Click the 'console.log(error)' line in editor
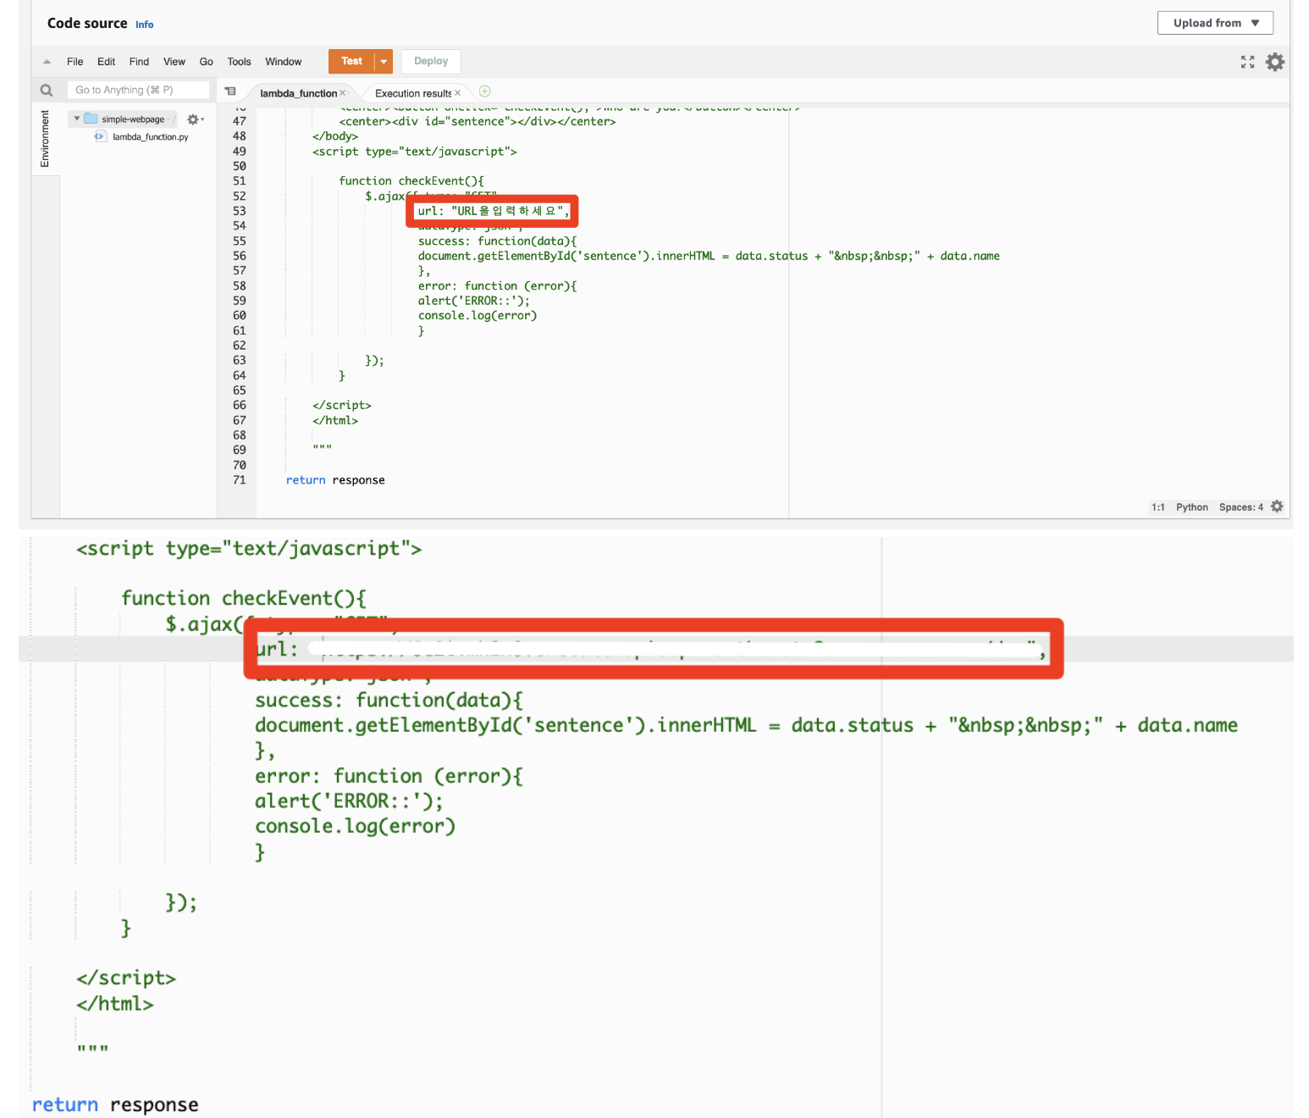The image size is (1309, 1118). 478,316
